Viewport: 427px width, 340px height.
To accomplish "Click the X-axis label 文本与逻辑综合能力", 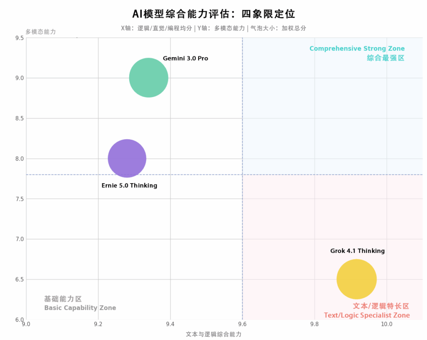I will [x=213, y=334].
